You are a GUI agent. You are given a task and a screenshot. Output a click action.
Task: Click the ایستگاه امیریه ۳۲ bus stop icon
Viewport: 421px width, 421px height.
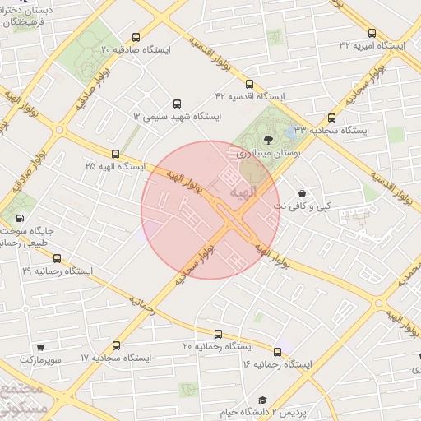coord(372,33)
